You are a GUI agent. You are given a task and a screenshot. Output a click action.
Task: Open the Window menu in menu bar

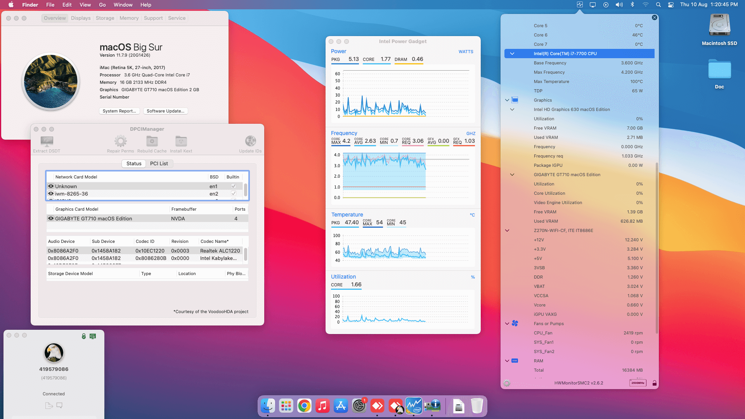click(123, 5)
